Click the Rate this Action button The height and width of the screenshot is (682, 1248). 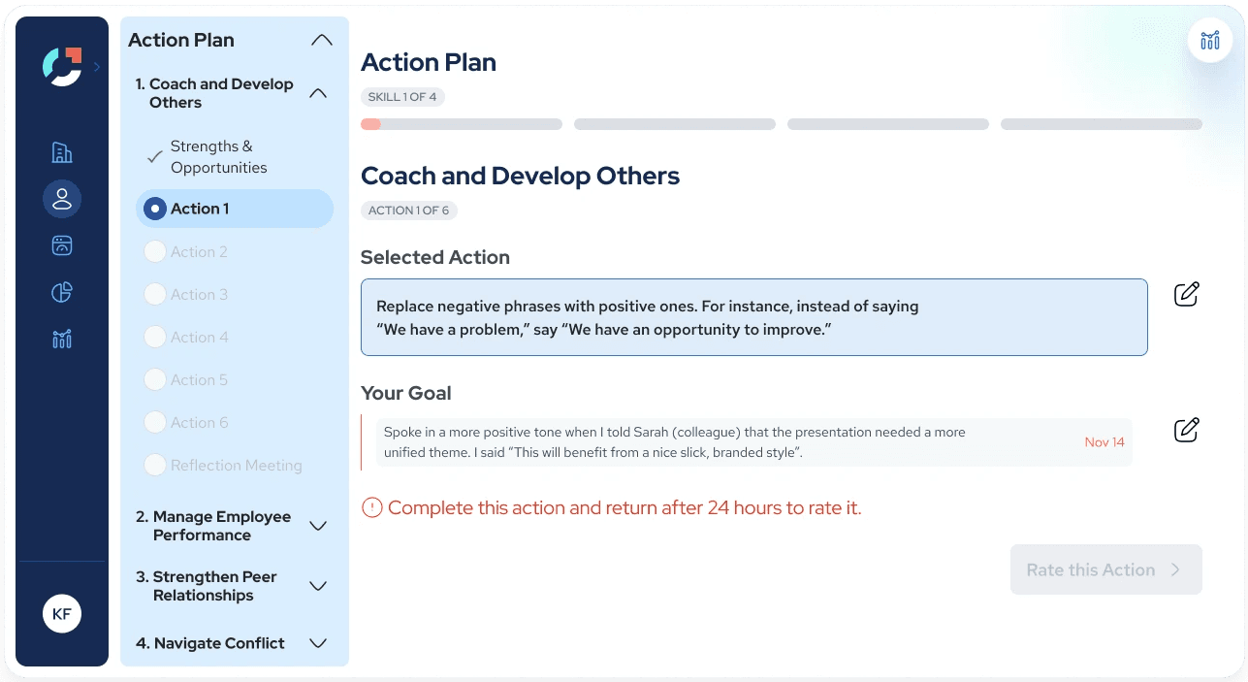[1106, 569]
